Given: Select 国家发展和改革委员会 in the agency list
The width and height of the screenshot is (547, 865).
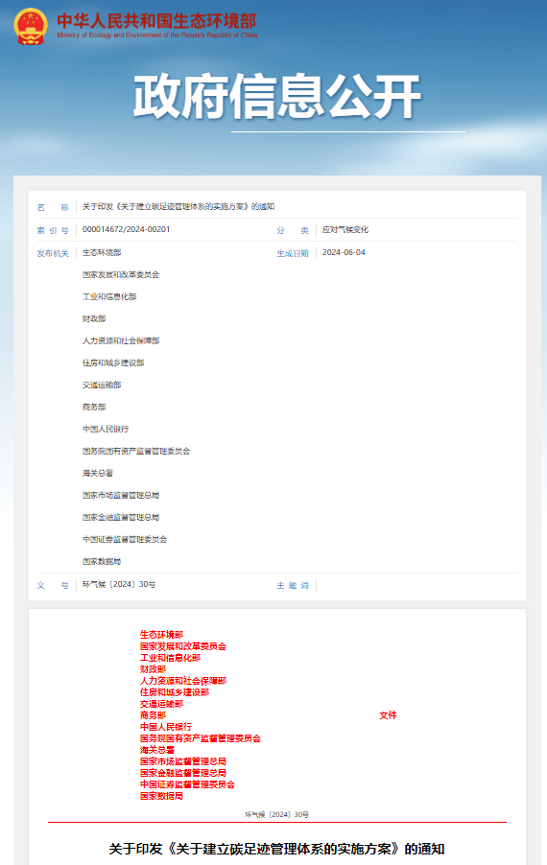Looking at the screenshot, I should click(x=121, y=274).
